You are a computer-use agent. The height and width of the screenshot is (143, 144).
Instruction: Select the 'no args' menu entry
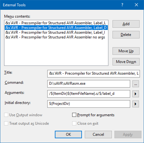[56, 37]
